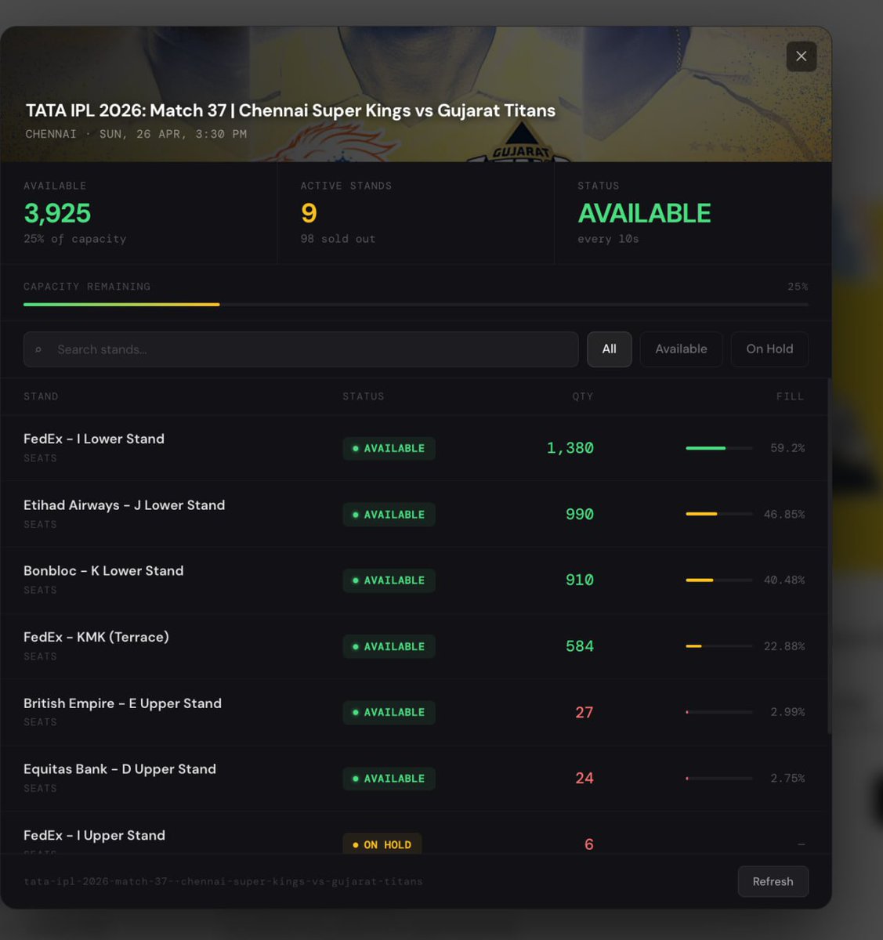Click AVAILABLE badge for Bonbloc K Lower
883x940 pixels.
(x=389, y=580)
